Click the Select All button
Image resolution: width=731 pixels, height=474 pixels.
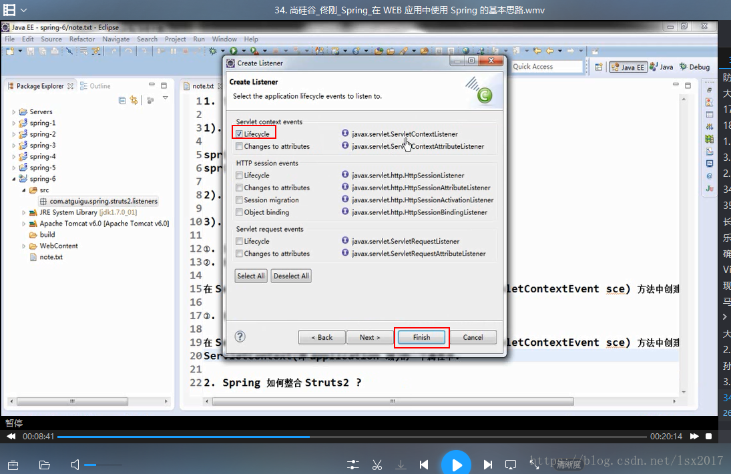pos(251,276)
